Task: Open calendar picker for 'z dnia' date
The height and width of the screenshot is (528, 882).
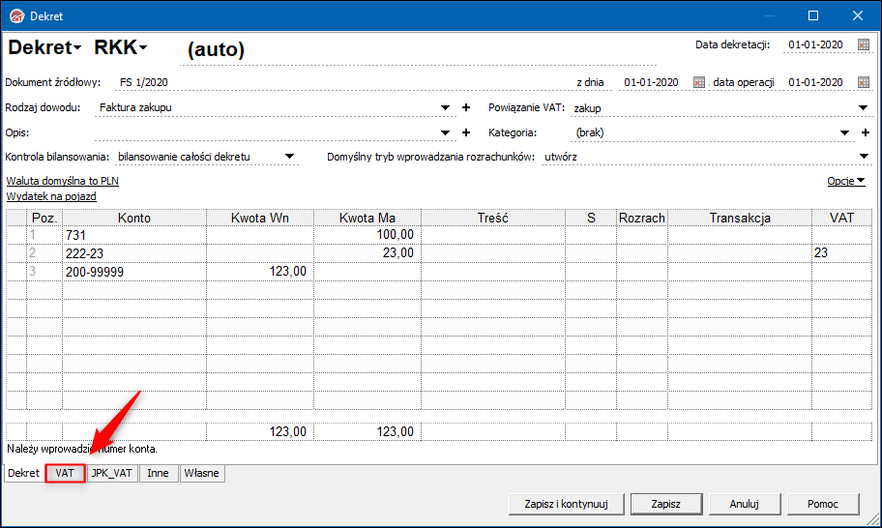Action: tap(699, 82)
